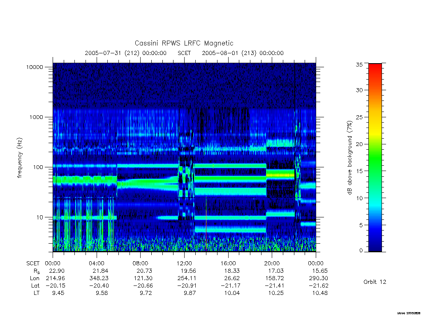Click the latitude value -21.62
421x315 pixels.
point(319,286)
